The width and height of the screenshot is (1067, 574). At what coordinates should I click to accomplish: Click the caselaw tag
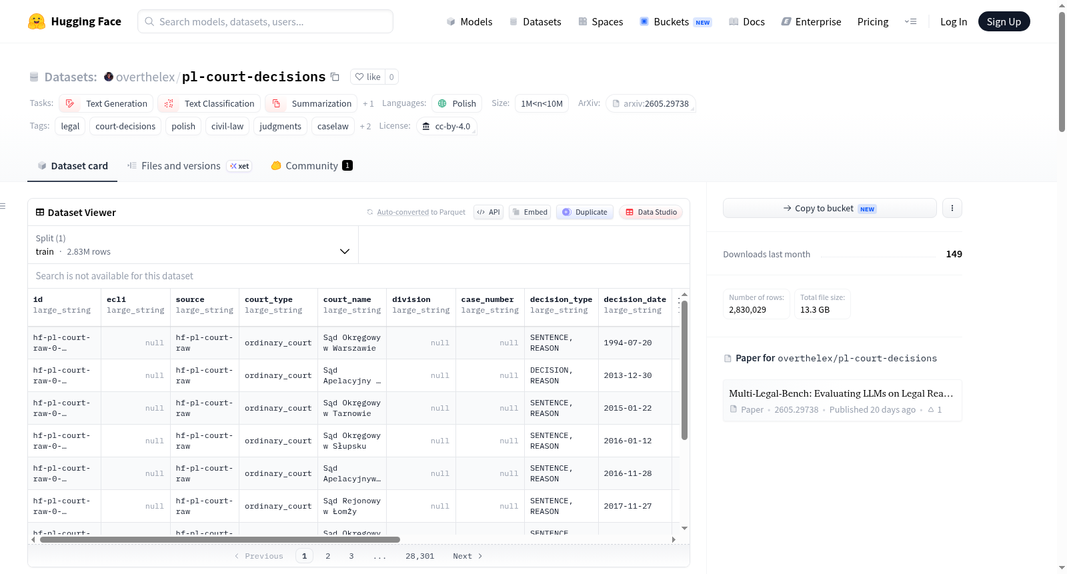pyautogui.click(x=333, y=126)
